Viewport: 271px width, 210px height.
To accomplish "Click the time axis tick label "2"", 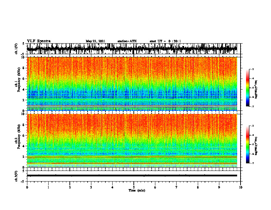I will click(x=70, y=187).
